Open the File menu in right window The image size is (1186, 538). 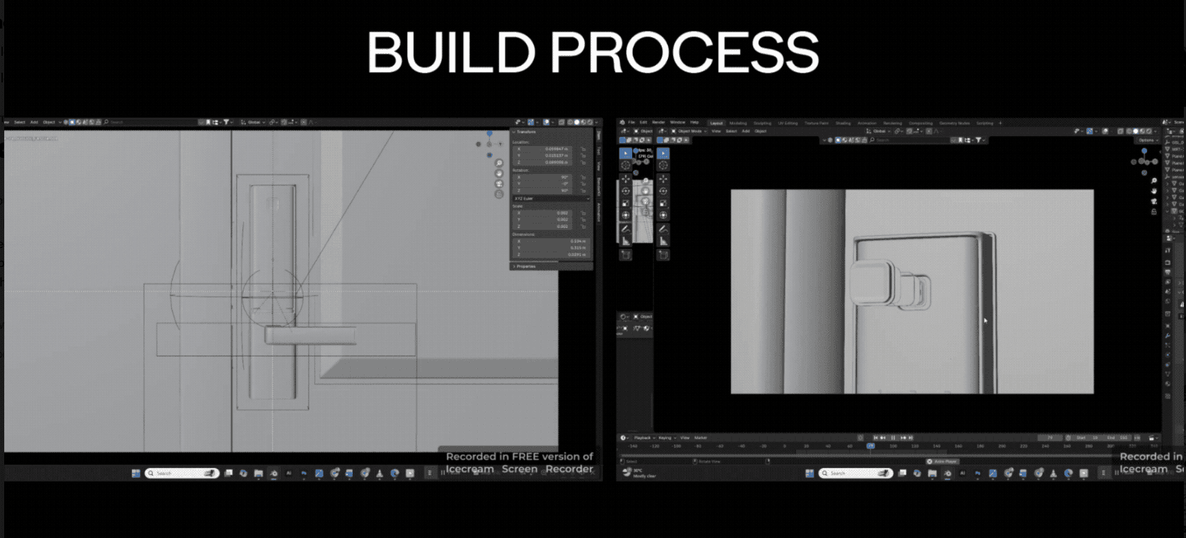(631, 122)
